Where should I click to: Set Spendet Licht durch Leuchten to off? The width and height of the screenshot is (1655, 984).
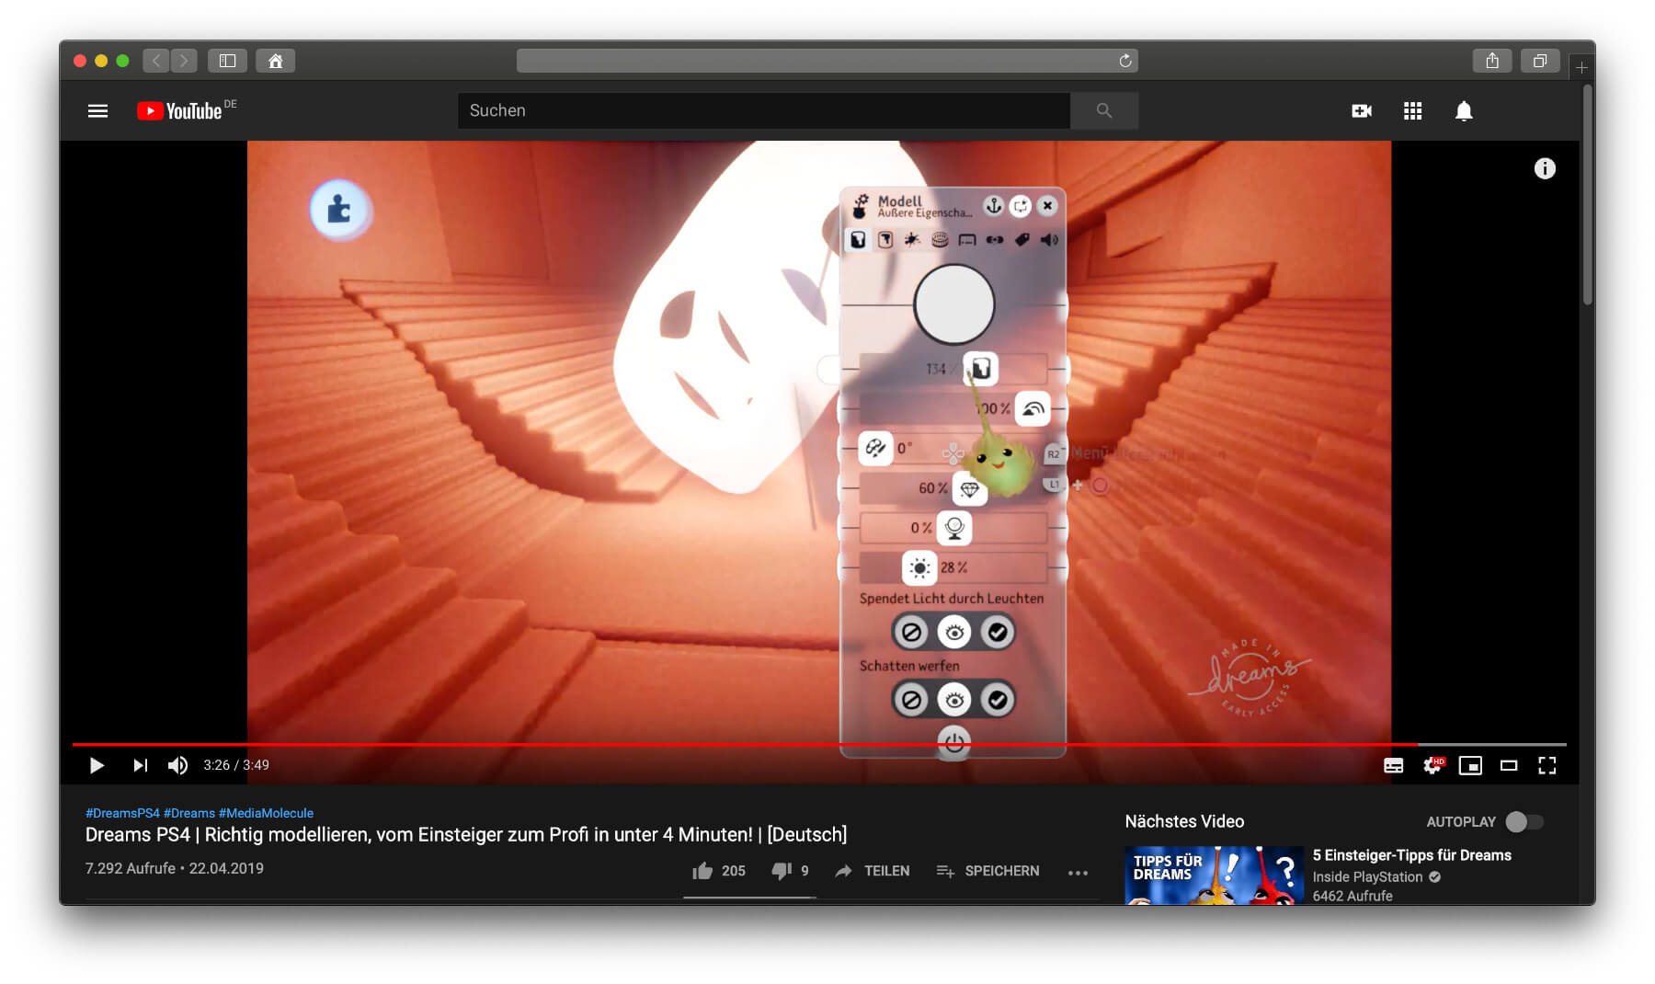(x=911, y=633)
